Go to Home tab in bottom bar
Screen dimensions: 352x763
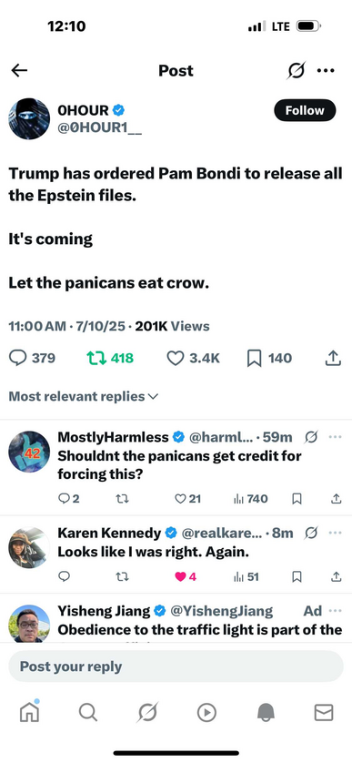point(29,712)
